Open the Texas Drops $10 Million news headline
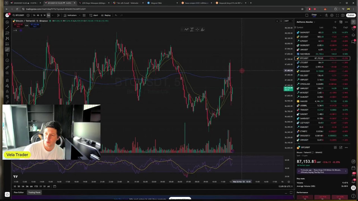 tap(322, 171)
